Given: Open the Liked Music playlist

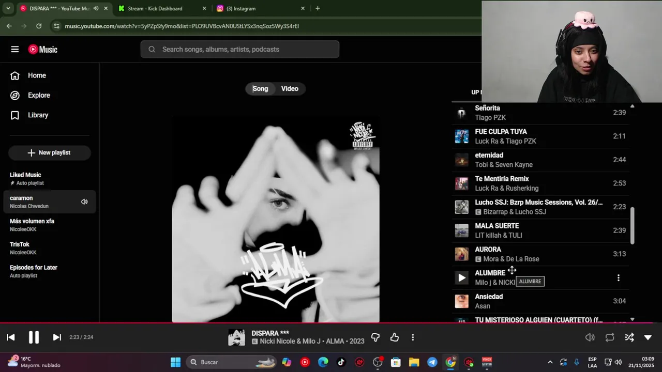Looking at the screenshot, I should (x=49, y=179).
